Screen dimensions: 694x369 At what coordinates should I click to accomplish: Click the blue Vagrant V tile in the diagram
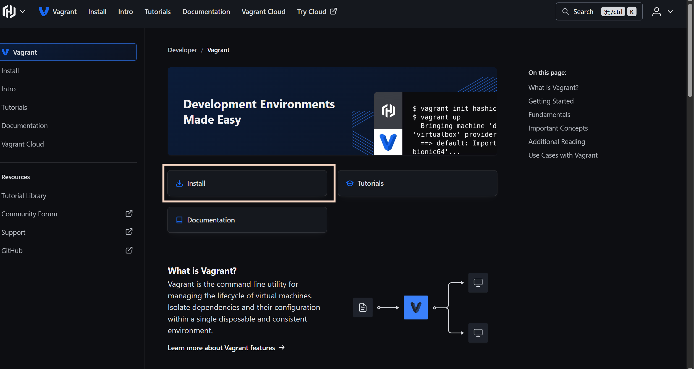click(416, 307)
